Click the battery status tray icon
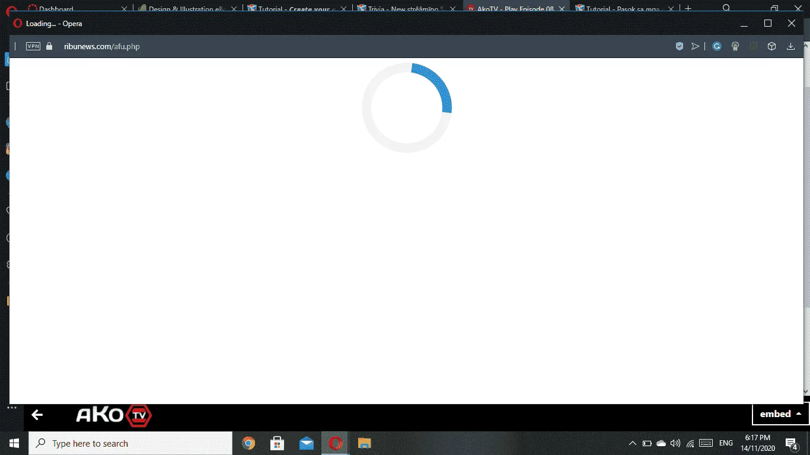Image resolution: width=810 pixels, height=455 pixels. [647, 443]
